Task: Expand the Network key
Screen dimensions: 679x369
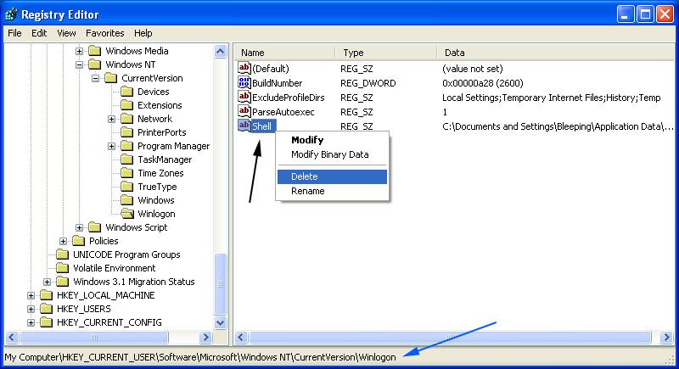Action: pos(111,119)
